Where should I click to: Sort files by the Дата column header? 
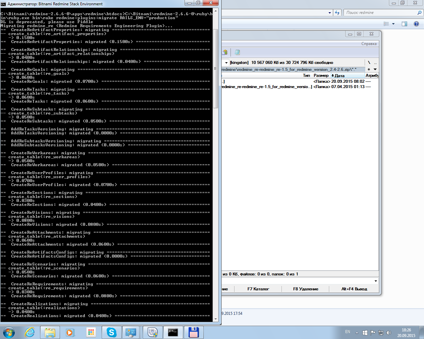pos(340,75)
